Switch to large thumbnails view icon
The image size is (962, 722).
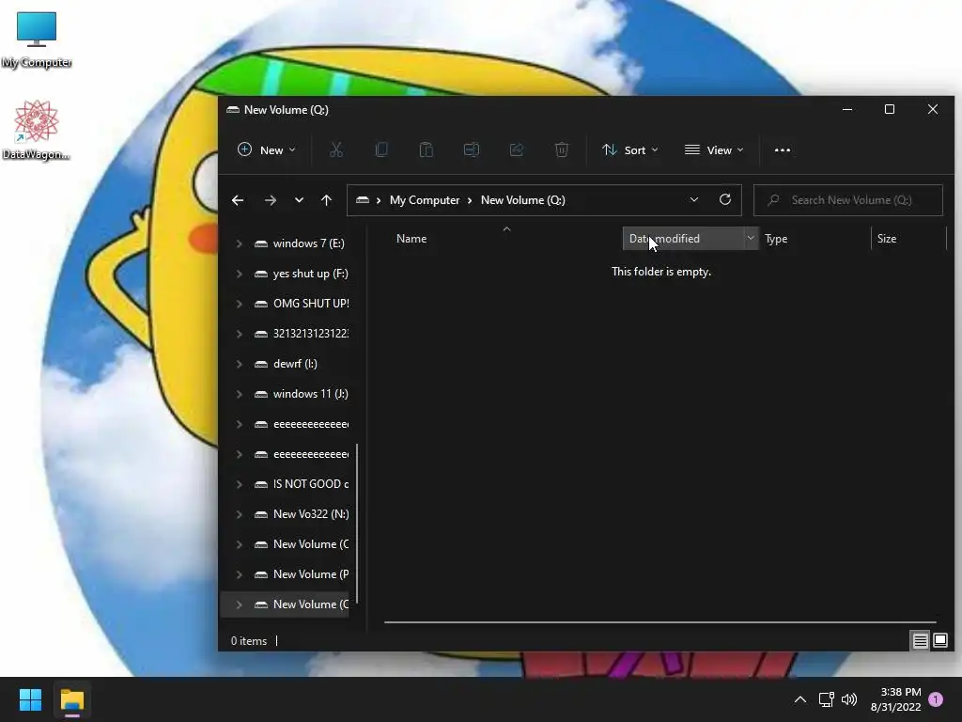pyautogui.click(x=940, y=641)
